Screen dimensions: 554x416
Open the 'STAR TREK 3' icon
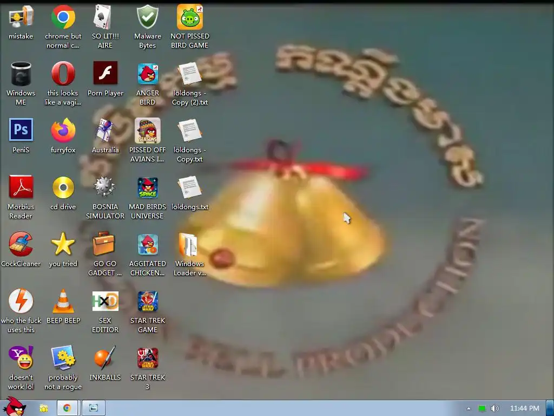pos(148,359)
